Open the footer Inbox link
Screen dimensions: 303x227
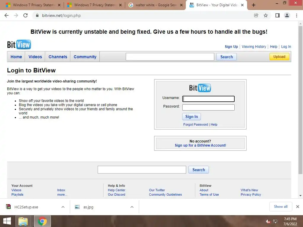tap(61, 190)
